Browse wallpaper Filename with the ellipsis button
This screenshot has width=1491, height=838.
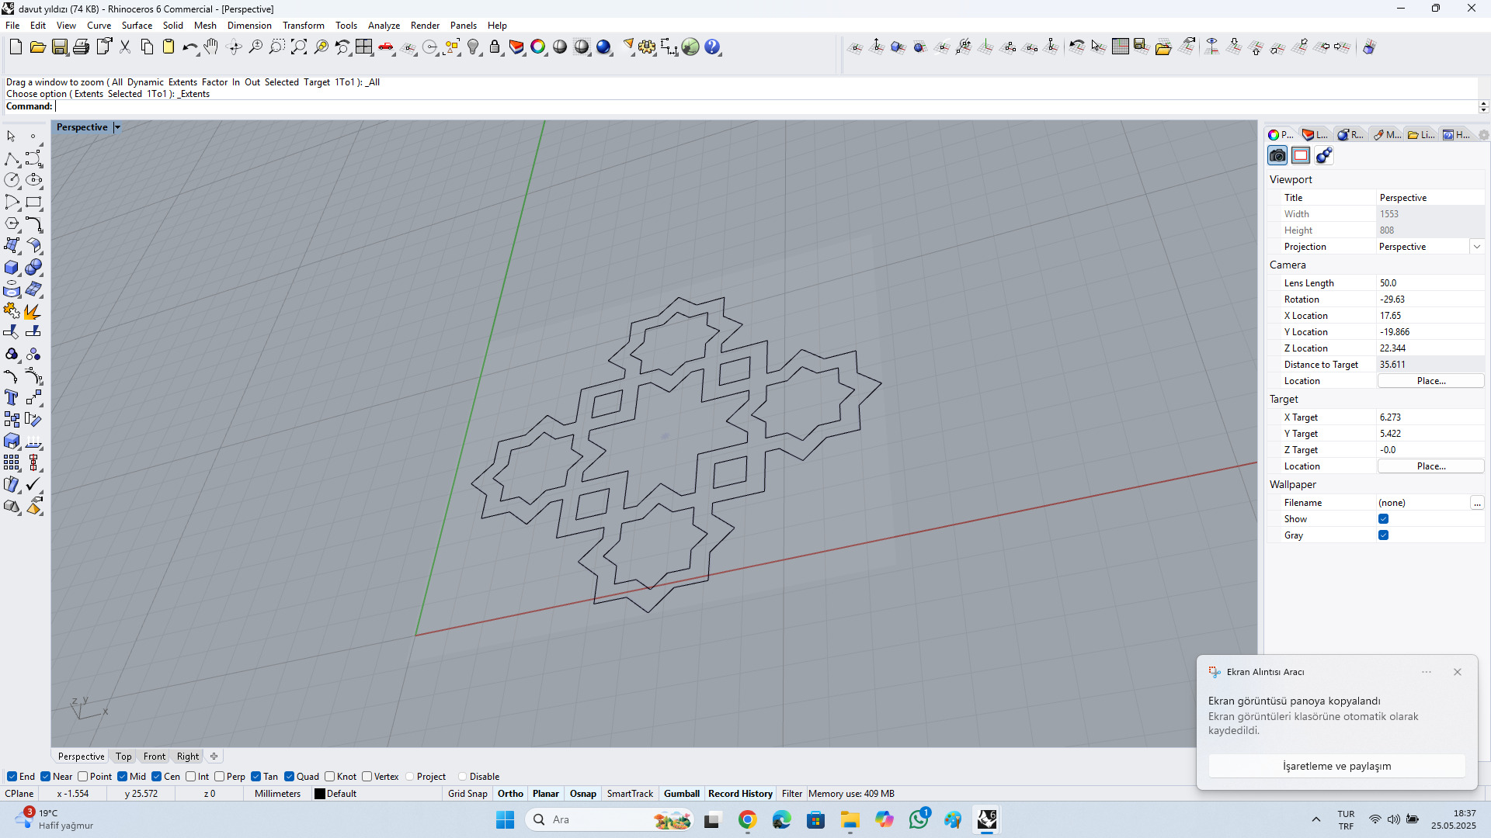click(x=1477, y=503)
